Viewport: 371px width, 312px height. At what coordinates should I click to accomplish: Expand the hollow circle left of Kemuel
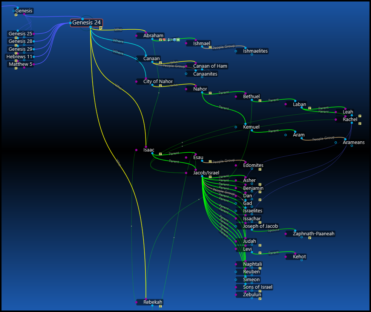click(x=236, y=127)
